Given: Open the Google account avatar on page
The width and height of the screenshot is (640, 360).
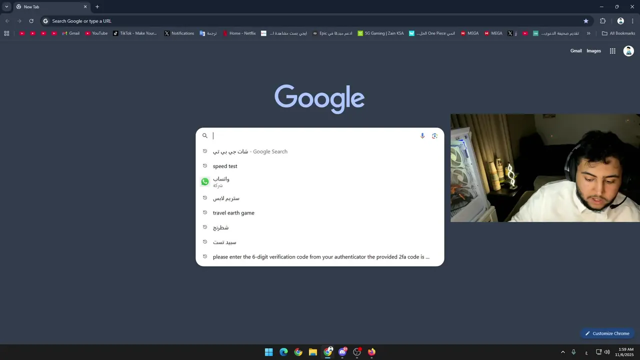Looking at the screenshot, I should click(x=628, y=51).
